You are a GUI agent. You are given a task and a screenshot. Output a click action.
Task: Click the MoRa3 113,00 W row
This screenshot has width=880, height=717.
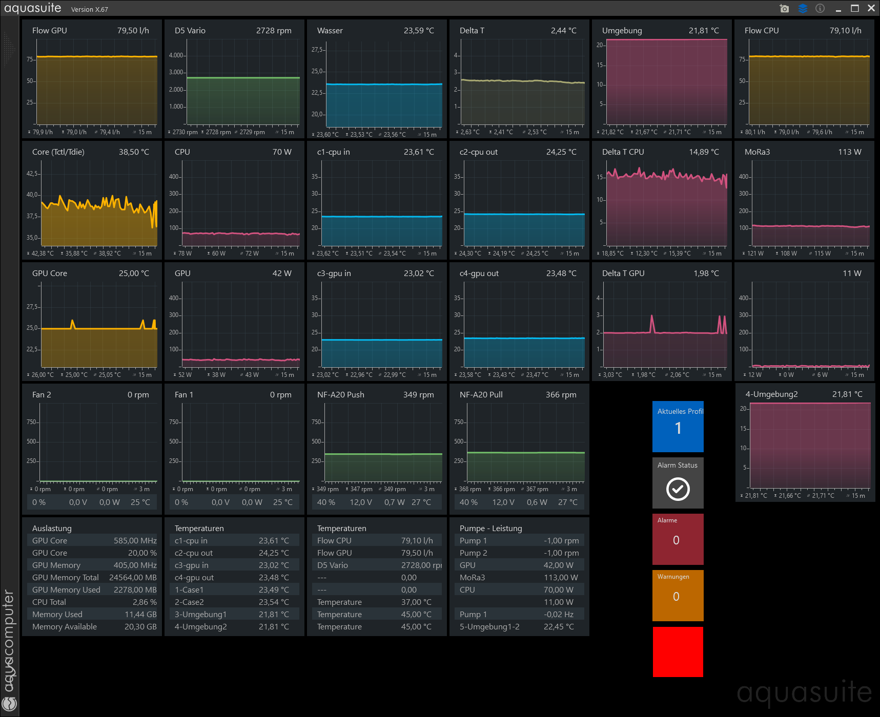[519, 577]
